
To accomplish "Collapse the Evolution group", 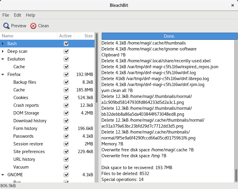I will 3,59.
